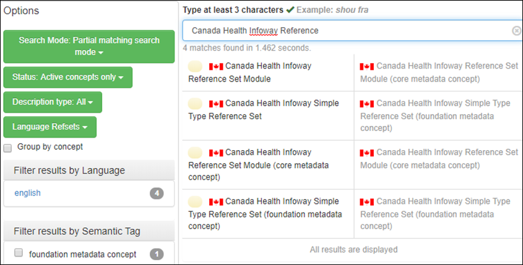Click count badge 1 beside foundation metadata concept
The width and height of the screenshot is (523, 265).
[157, 254]
